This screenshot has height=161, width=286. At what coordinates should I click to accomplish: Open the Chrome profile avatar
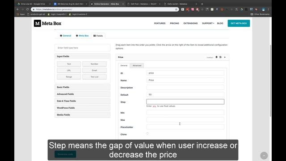263,9
